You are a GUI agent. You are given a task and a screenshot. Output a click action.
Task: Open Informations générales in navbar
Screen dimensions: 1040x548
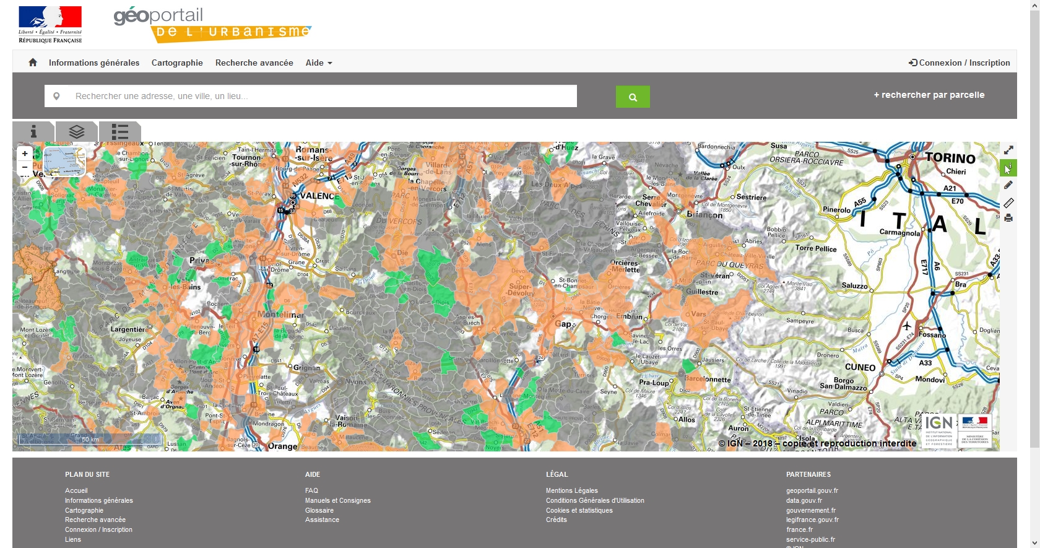click(94, 63)
